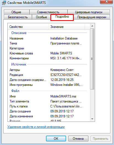The width and height of the screenshot is (114, 145).
Task: Close the MobileSMARTS properties window
Action: 107,2
